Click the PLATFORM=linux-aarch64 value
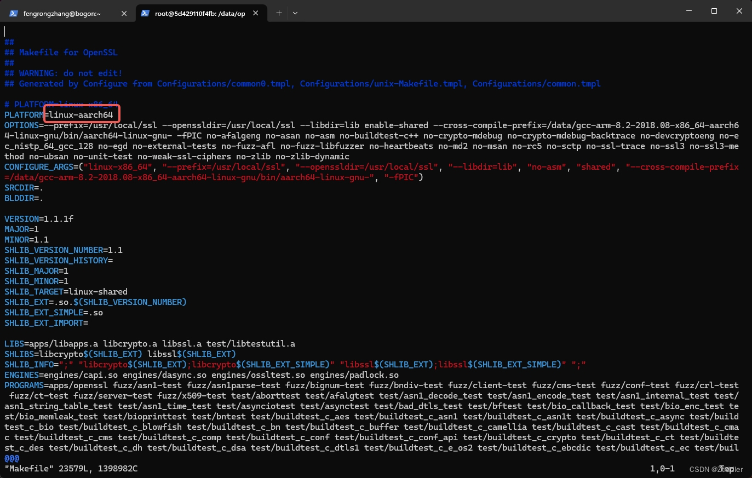The width and height of the screenshot is (752, 478). pyautogui.click(x=81, y=115)
